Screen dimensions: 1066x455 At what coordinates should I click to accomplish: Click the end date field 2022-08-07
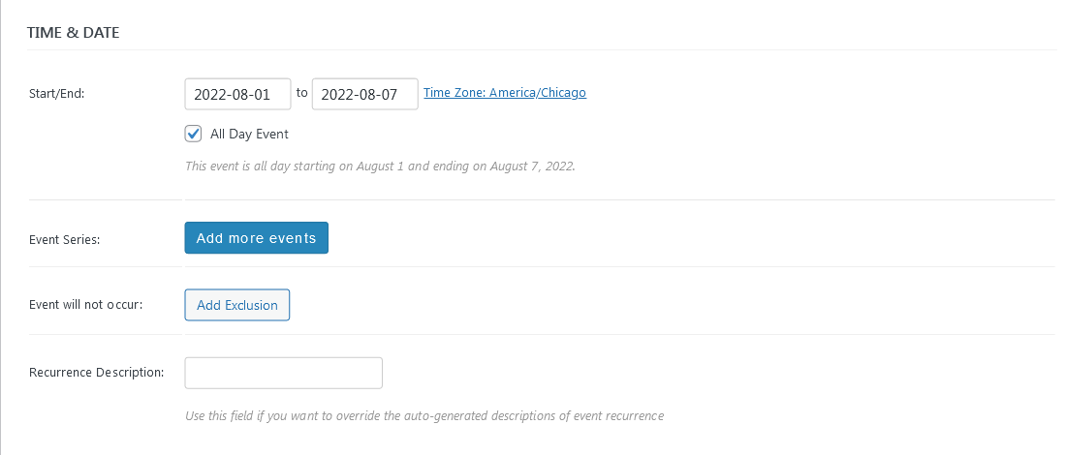(x=364, y=94)
